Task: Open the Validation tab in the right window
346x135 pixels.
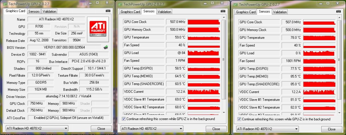Action: (x=280, y=12)
